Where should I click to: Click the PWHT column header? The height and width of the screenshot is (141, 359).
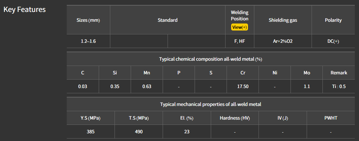click(x=331, y=118)
